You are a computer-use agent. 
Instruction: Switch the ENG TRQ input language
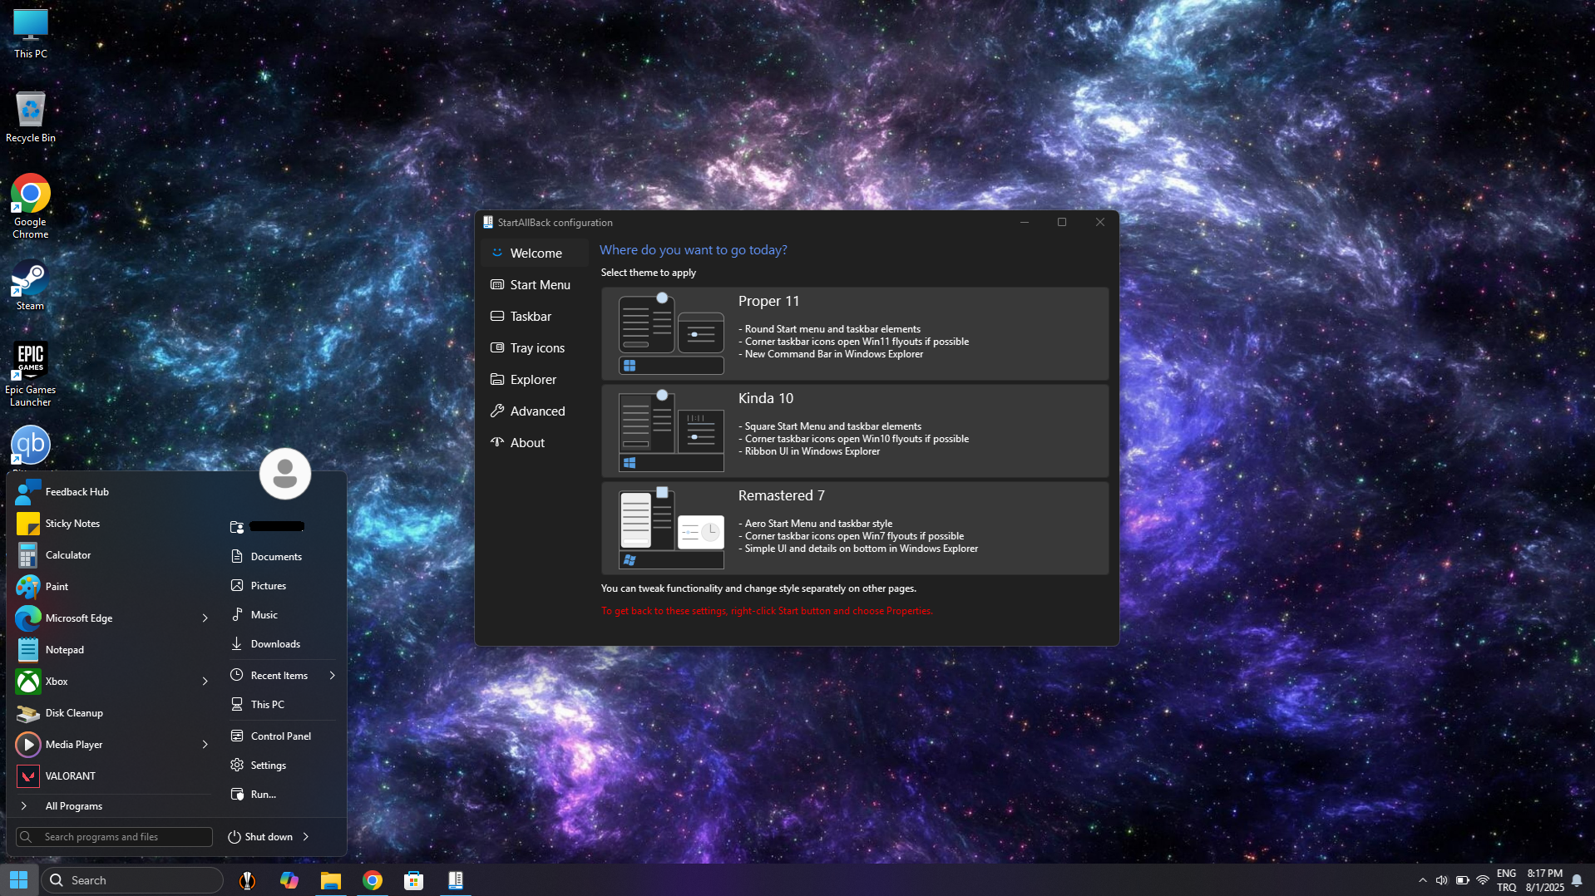point(1507,880)
